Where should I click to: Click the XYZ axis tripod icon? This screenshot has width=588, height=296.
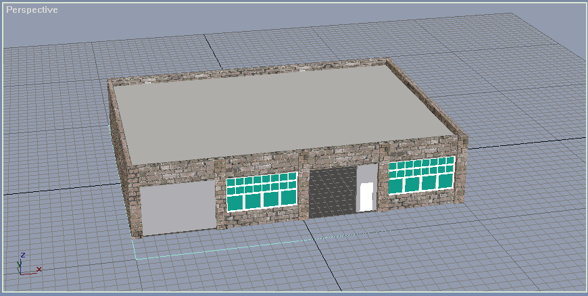pos(28,264)
